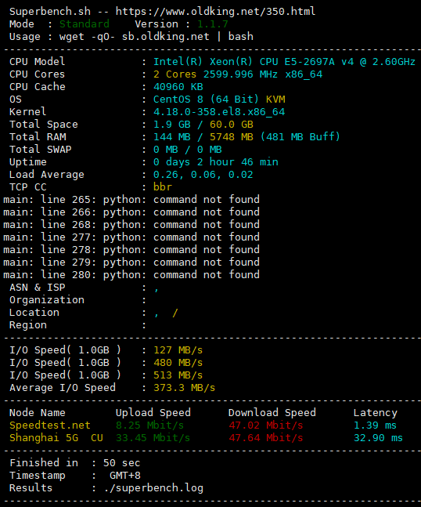Viewport: 421px width, 507px height.
Task: Click the Intel Xeon CPU model value
Action: coord(284,62)
